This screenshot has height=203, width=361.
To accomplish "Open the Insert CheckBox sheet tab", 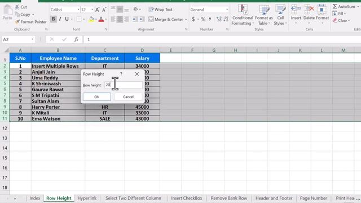I will point(187,198).
